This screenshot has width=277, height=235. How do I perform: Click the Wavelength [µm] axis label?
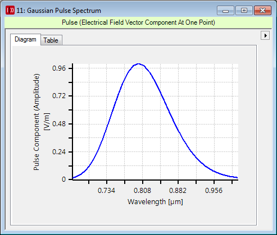pos(155,202)
